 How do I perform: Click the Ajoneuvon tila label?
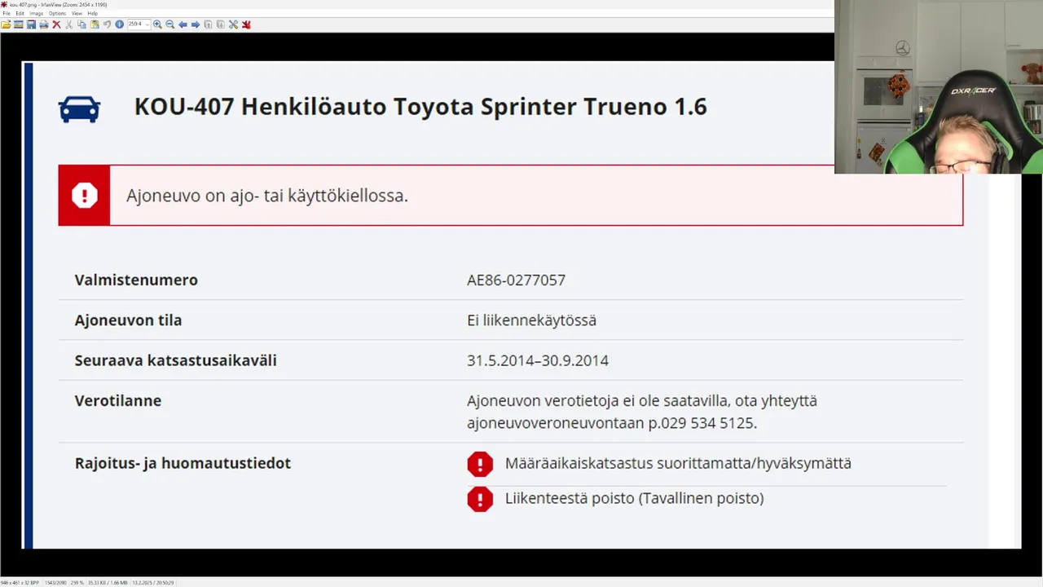point(128,320)
